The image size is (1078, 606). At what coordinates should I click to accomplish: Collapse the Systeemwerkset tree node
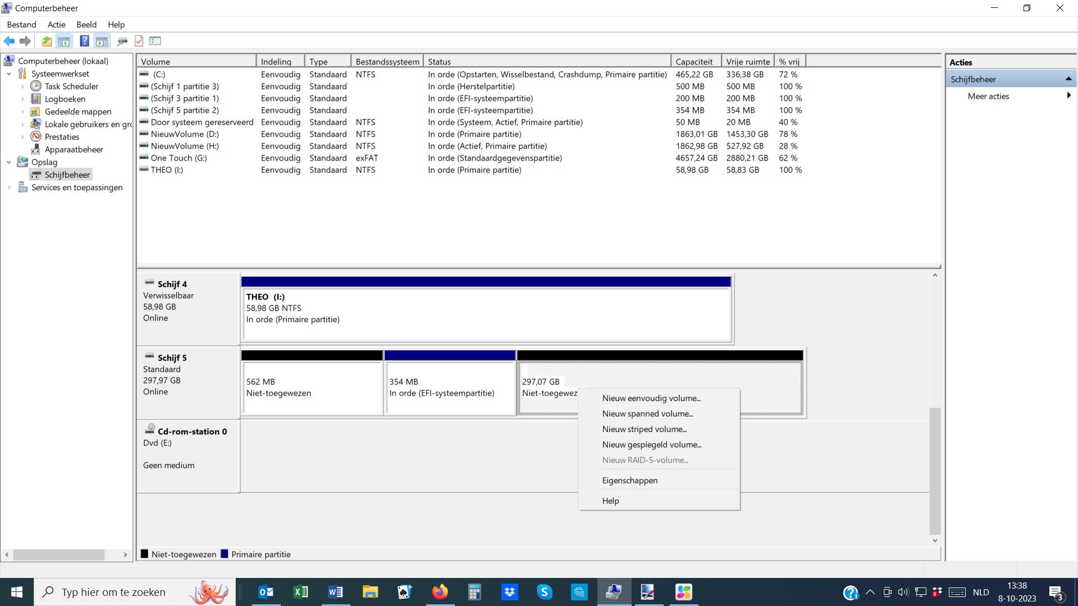(9, 74)
